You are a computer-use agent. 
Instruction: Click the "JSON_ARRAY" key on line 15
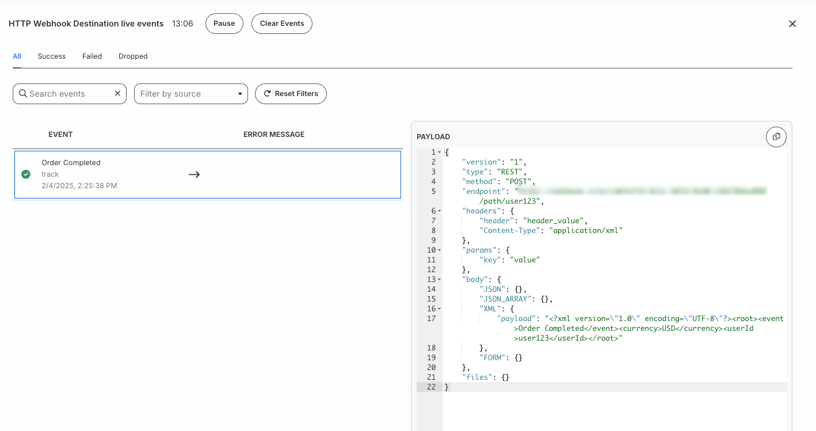(x=506, y=299)
